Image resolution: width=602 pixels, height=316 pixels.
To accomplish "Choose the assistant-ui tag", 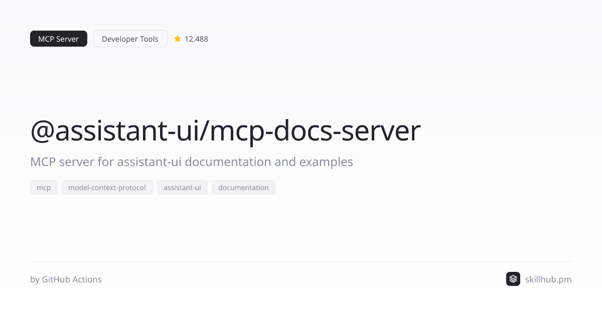I will [182, 188].
